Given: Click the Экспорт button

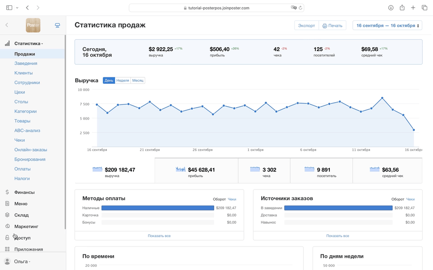Looking at the screenshot, I should (306, 26).
